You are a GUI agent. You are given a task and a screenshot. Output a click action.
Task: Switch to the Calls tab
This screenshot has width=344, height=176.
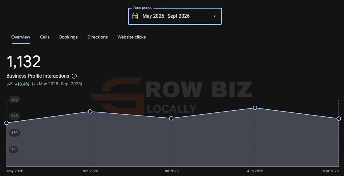pyautogui.click(x=45, y=37)
